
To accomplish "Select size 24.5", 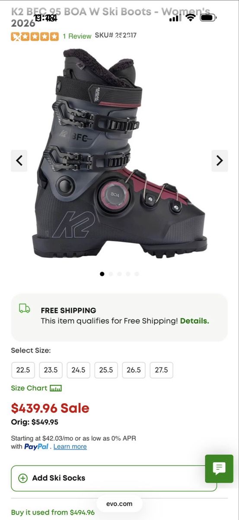I will 78,370.
